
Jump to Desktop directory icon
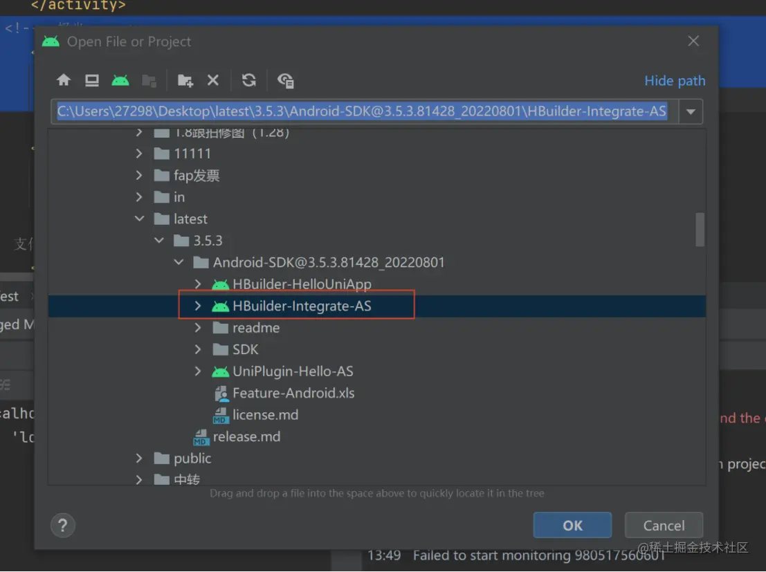tap(92, 80)
